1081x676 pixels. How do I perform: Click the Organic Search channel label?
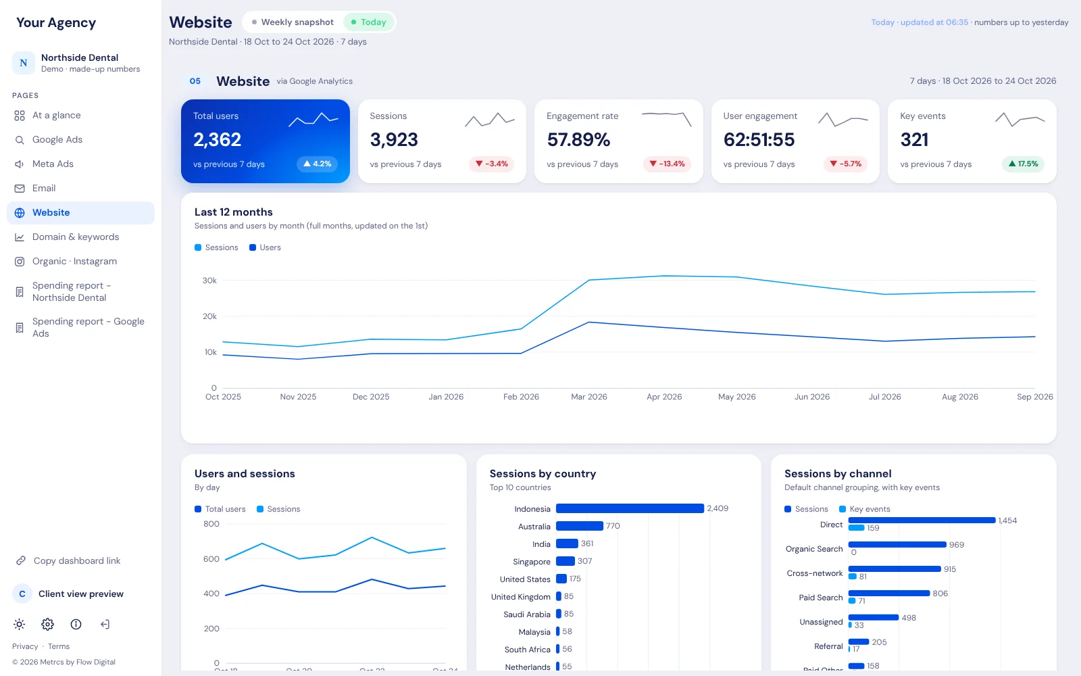tap(814, 549)
